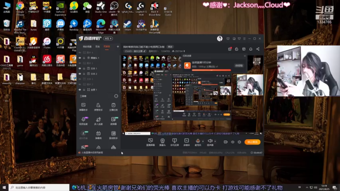
Task: Add a 多媒体 media source
Action: click(187, 142)
